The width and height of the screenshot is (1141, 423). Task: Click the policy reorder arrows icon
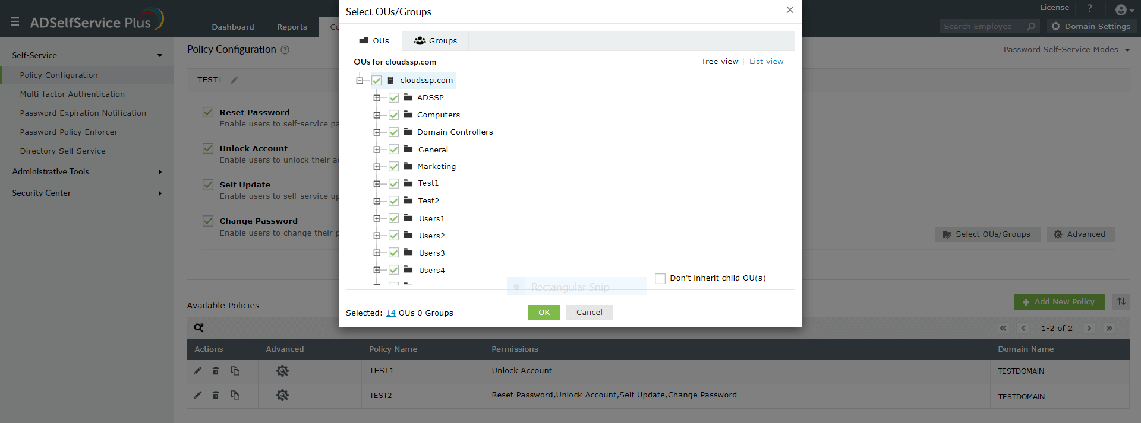(1121, 301)
